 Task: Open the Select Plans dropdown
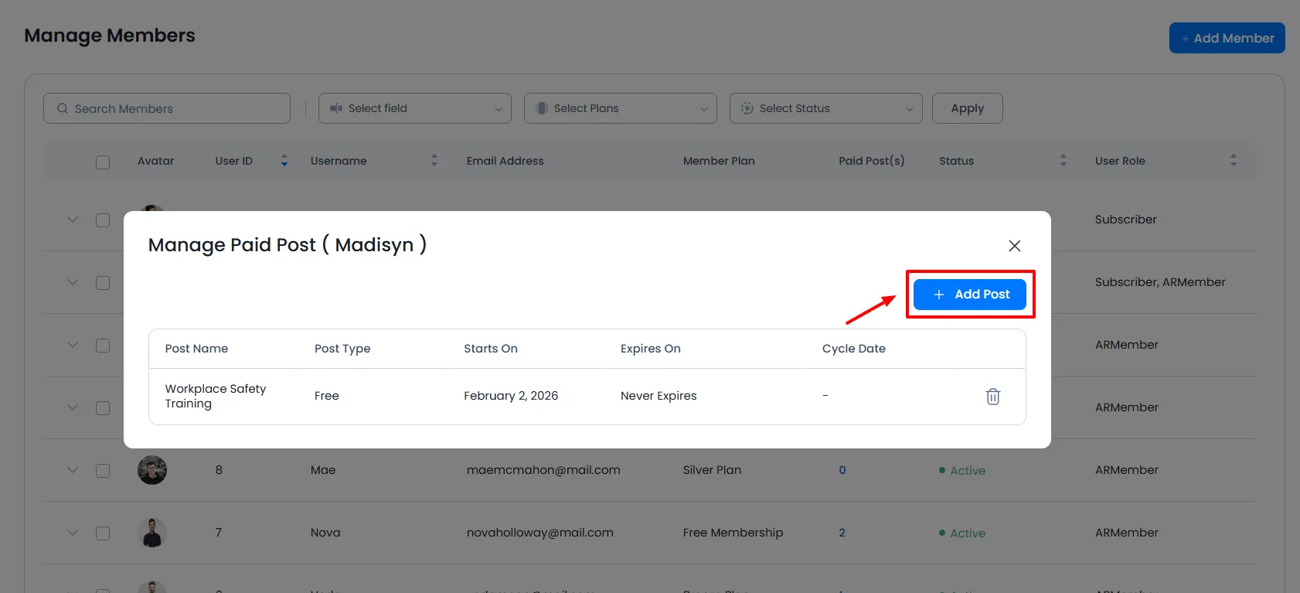point(620,108)
